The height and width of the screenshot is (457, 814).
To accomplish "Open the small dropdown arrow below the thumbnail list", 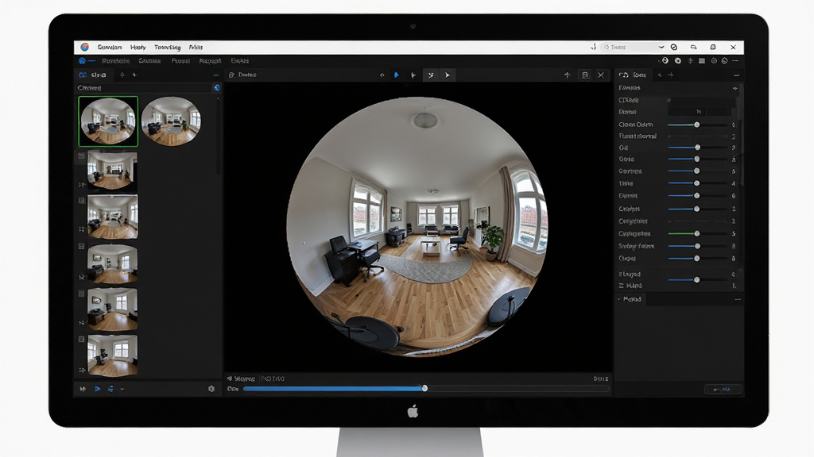I will pyautogui.click(x=122, y=389).
